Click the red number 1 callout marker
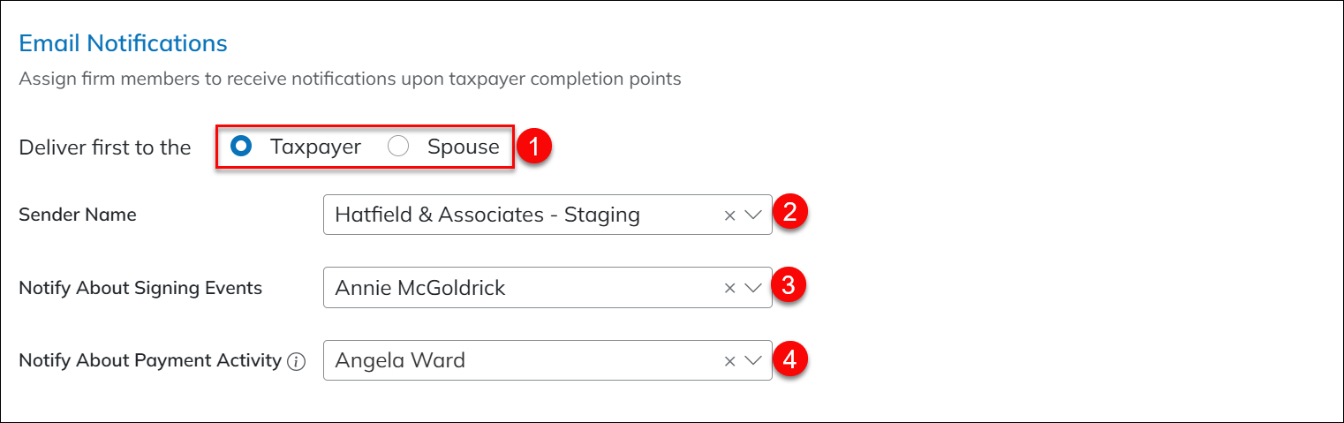The width and height of the screenshot is (1344, 423). point(535,147)
